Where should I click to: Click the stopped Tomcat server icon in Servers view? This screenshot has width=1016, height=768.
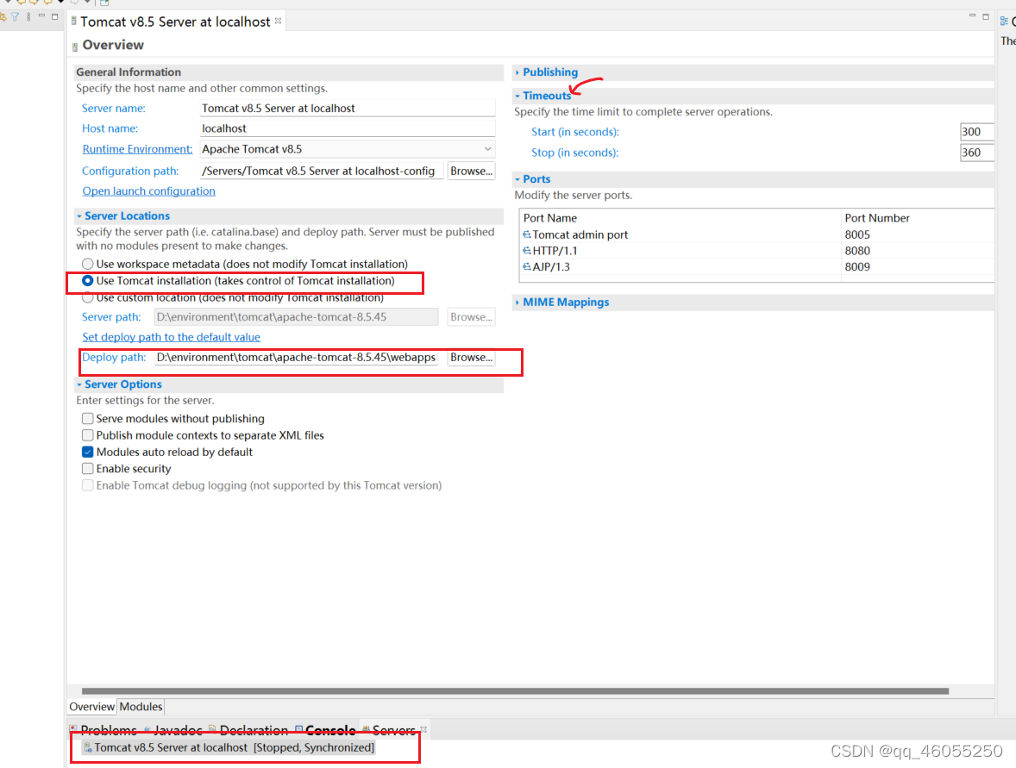(87, 748)
